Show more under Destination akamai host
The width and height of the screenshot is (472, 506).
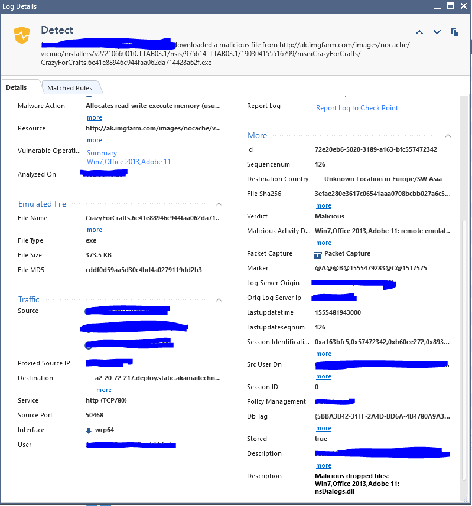(x=104, y=390)
